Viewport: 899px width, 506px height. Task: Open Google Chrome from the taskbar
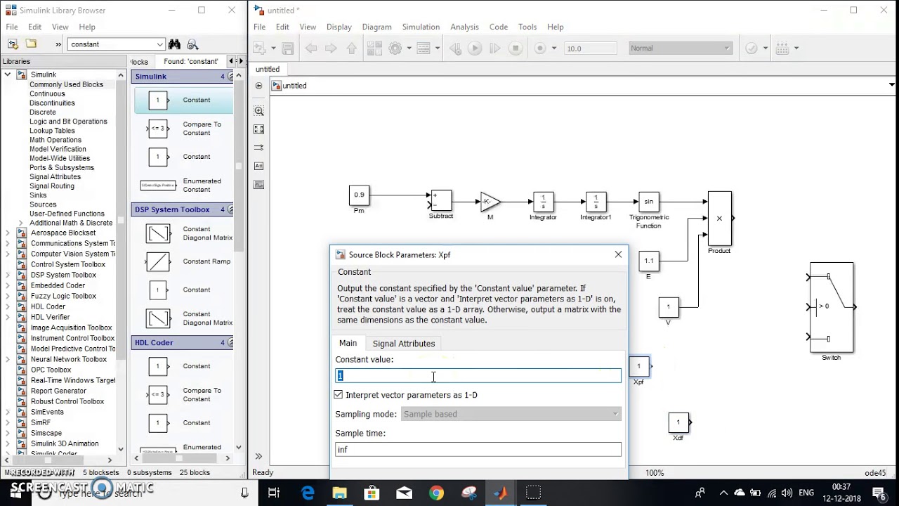coord(436,493)
